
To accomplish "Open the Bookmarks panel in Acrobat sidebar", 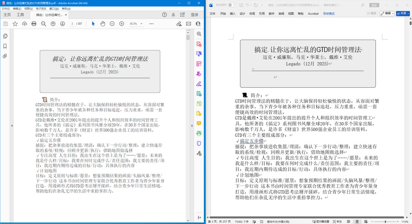I will pos(5,46).
